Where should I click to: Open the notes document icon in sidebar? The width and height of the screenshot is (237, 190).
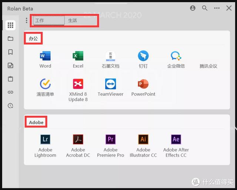(x=10, y=65)
